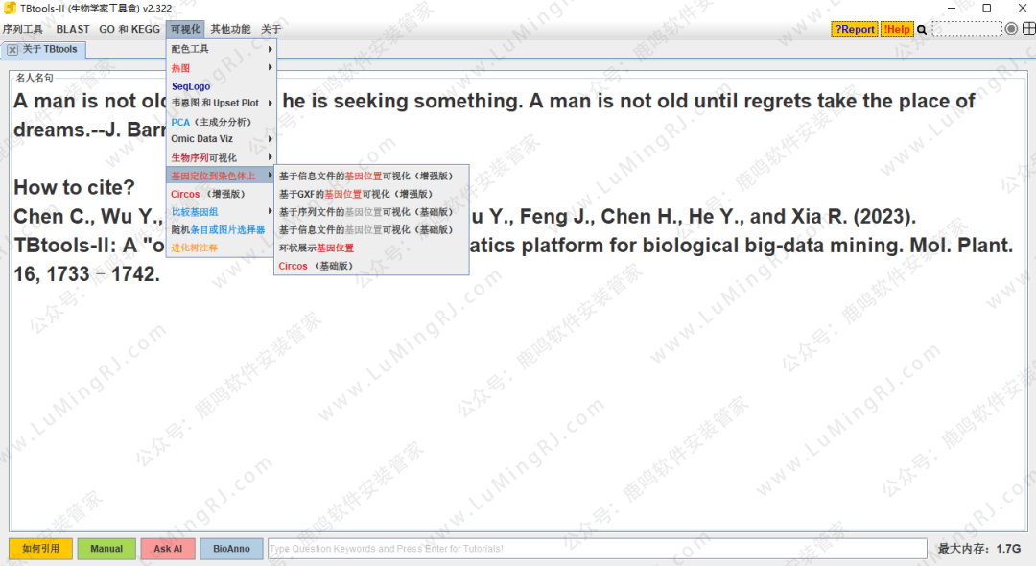Close the 关于 TBtools tab
Image resolution: width=1036 pixels, height=566 pixels.
[x=12, y=50]
